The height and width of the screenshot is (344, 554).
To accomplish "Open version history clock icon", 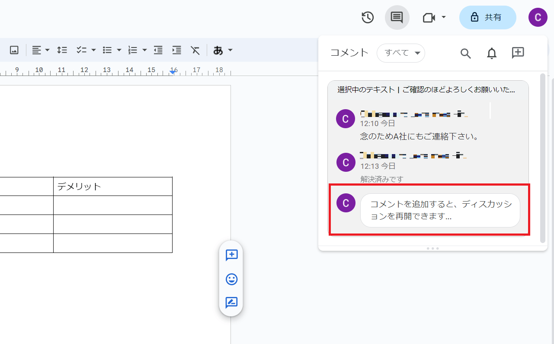I will (x=368, y=18).
